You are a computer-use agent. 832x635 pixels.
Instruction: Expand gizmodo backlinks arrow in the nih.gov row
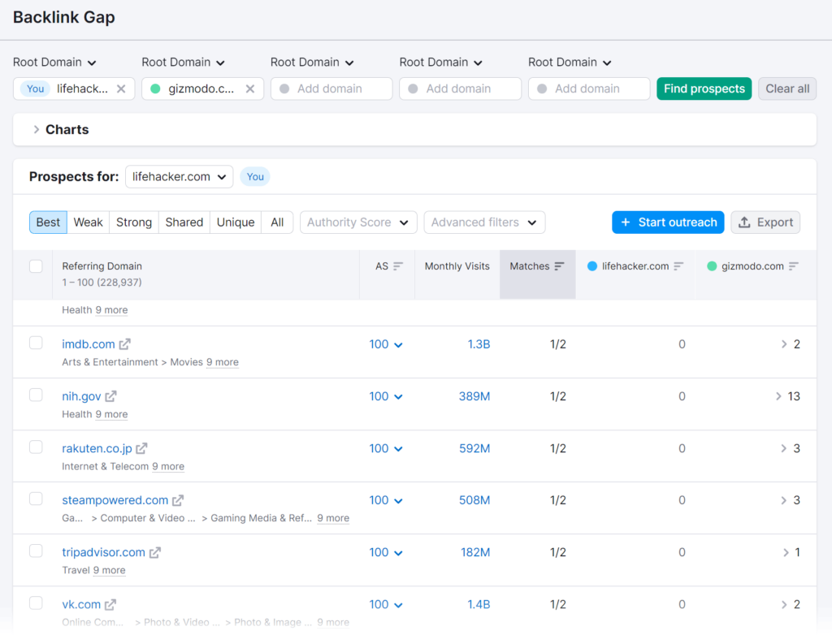(x=778, y=396)
